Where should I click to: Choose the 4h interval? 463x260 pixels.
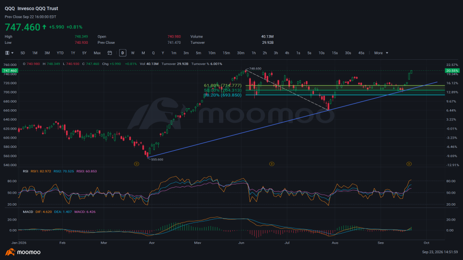click(287, 53)
